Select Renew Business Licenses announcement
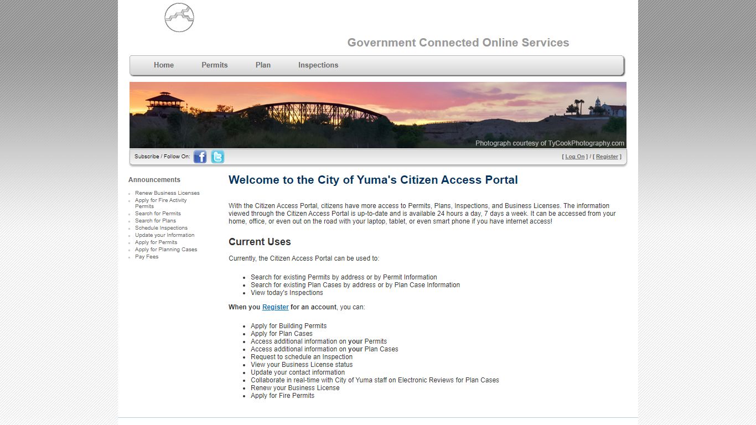756x425 pixels. click(x=167, y=193)
